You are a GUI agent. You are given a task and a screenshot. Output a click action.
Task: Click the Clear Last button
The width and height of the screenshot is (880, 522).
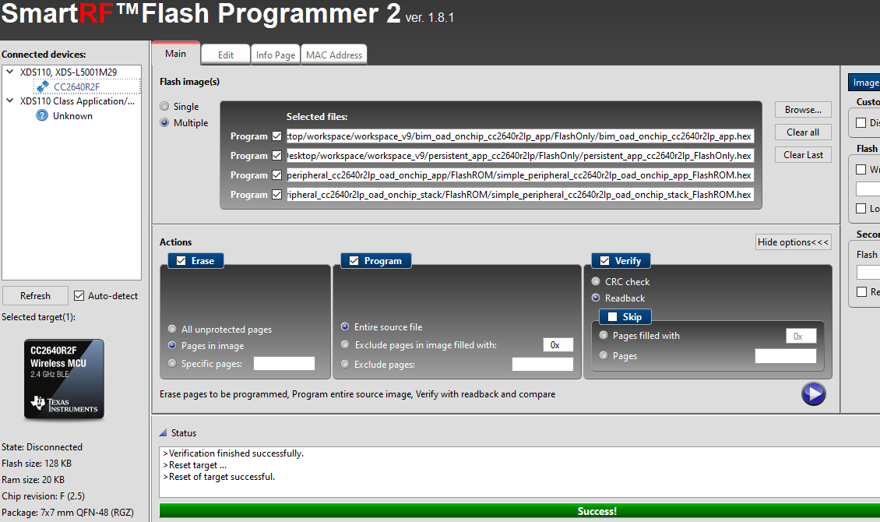(803, 154)
